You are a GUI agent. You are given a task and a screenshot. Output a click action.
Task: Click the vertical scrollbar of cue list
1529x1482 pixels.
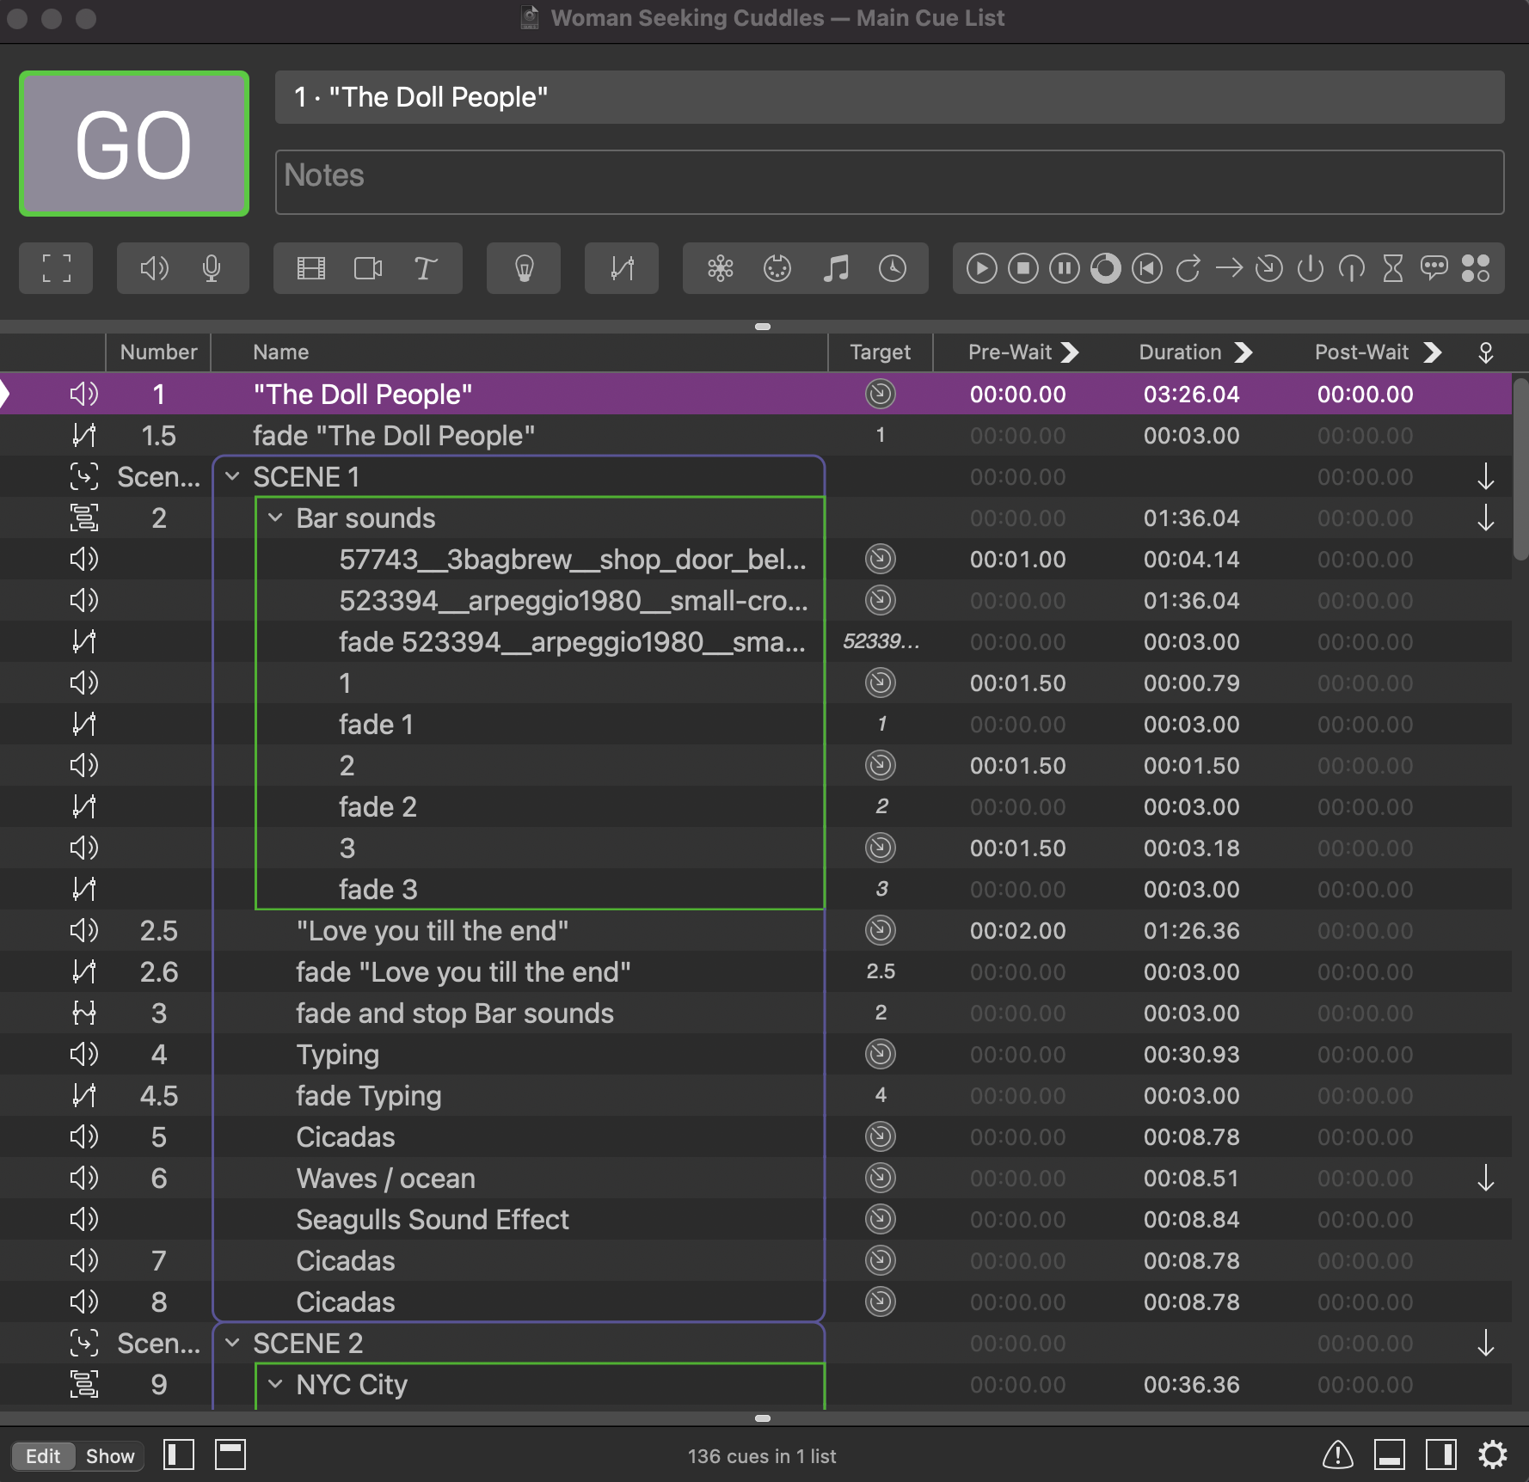[x=1520, y=468]
